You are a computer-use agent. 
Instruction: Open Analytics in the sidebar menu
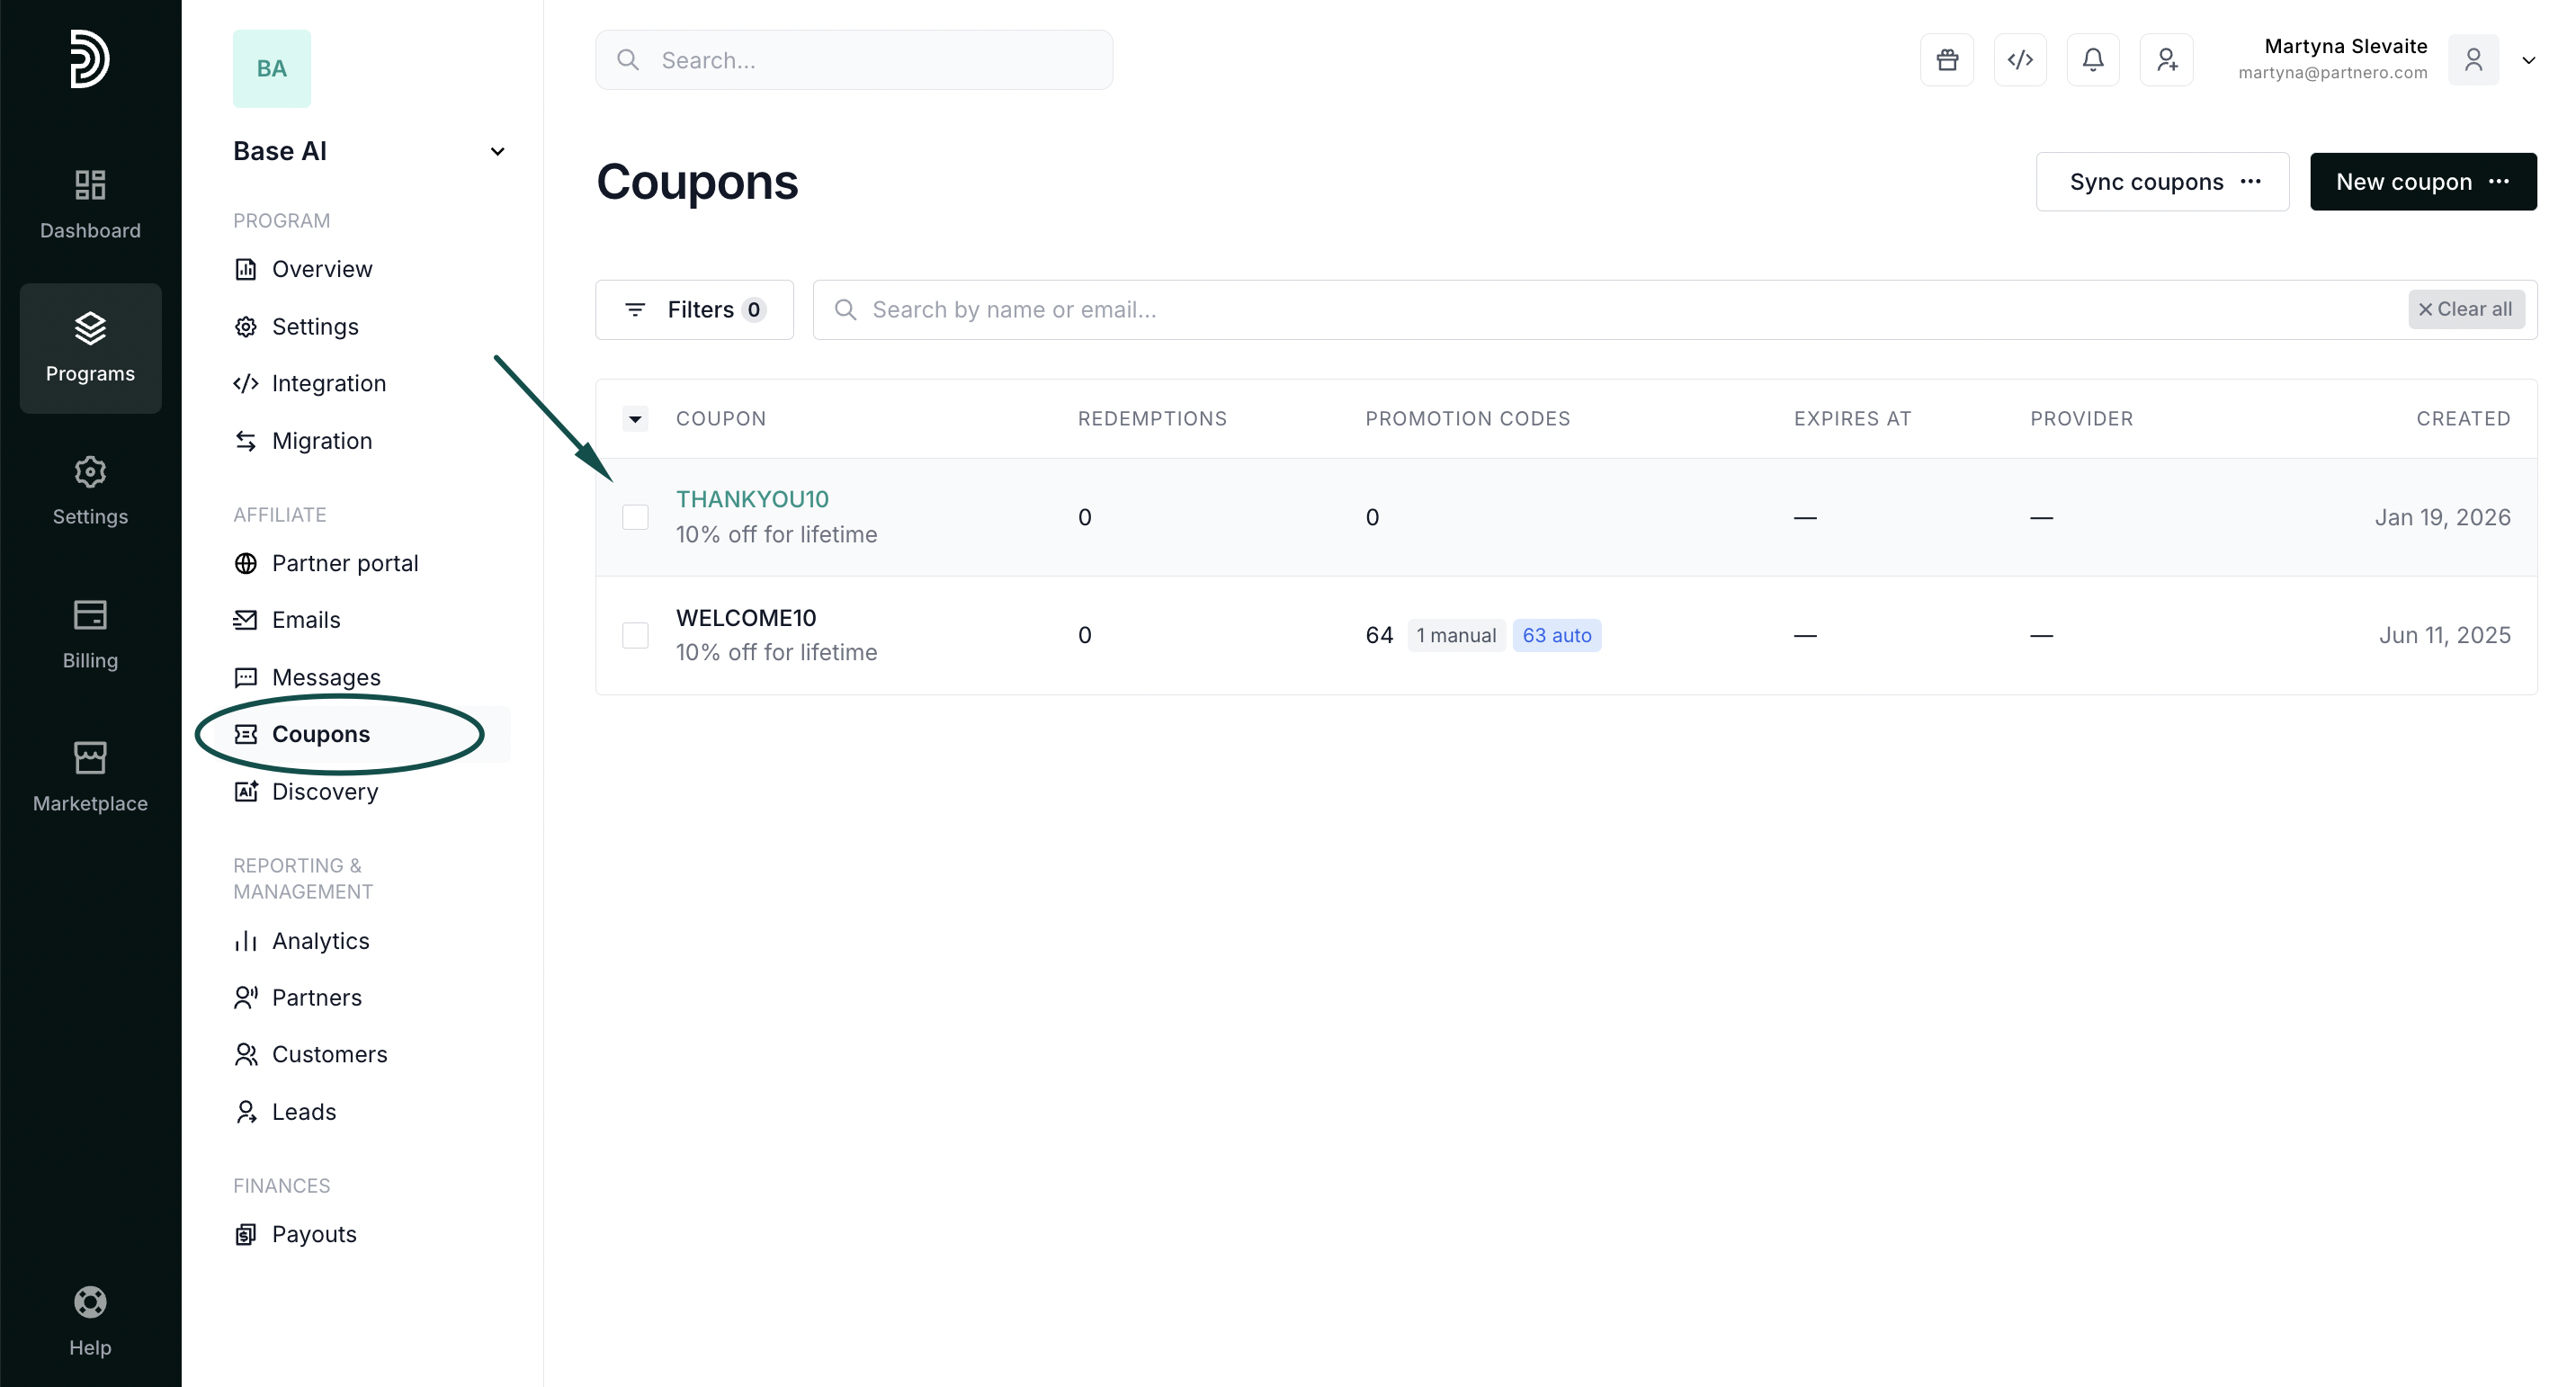320,941
